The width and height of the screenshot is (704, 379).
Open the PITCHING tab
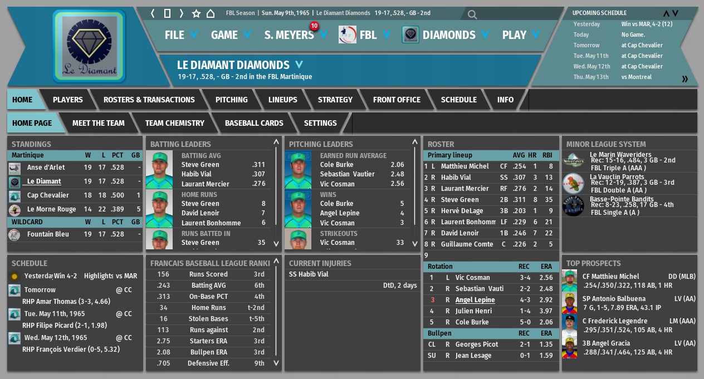(232, 100)
